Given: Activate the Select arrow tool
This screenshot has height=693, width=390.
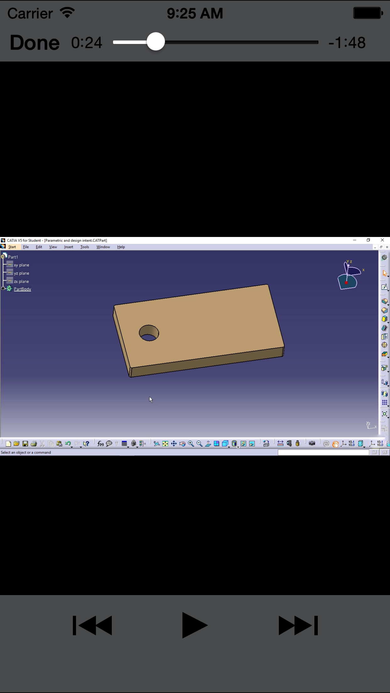Looking at the screenshot, I should click(x=384, y=273).
